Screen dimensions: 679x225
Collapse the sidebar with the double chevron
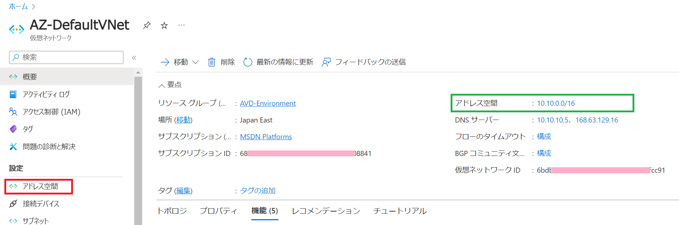coord(134,58)
